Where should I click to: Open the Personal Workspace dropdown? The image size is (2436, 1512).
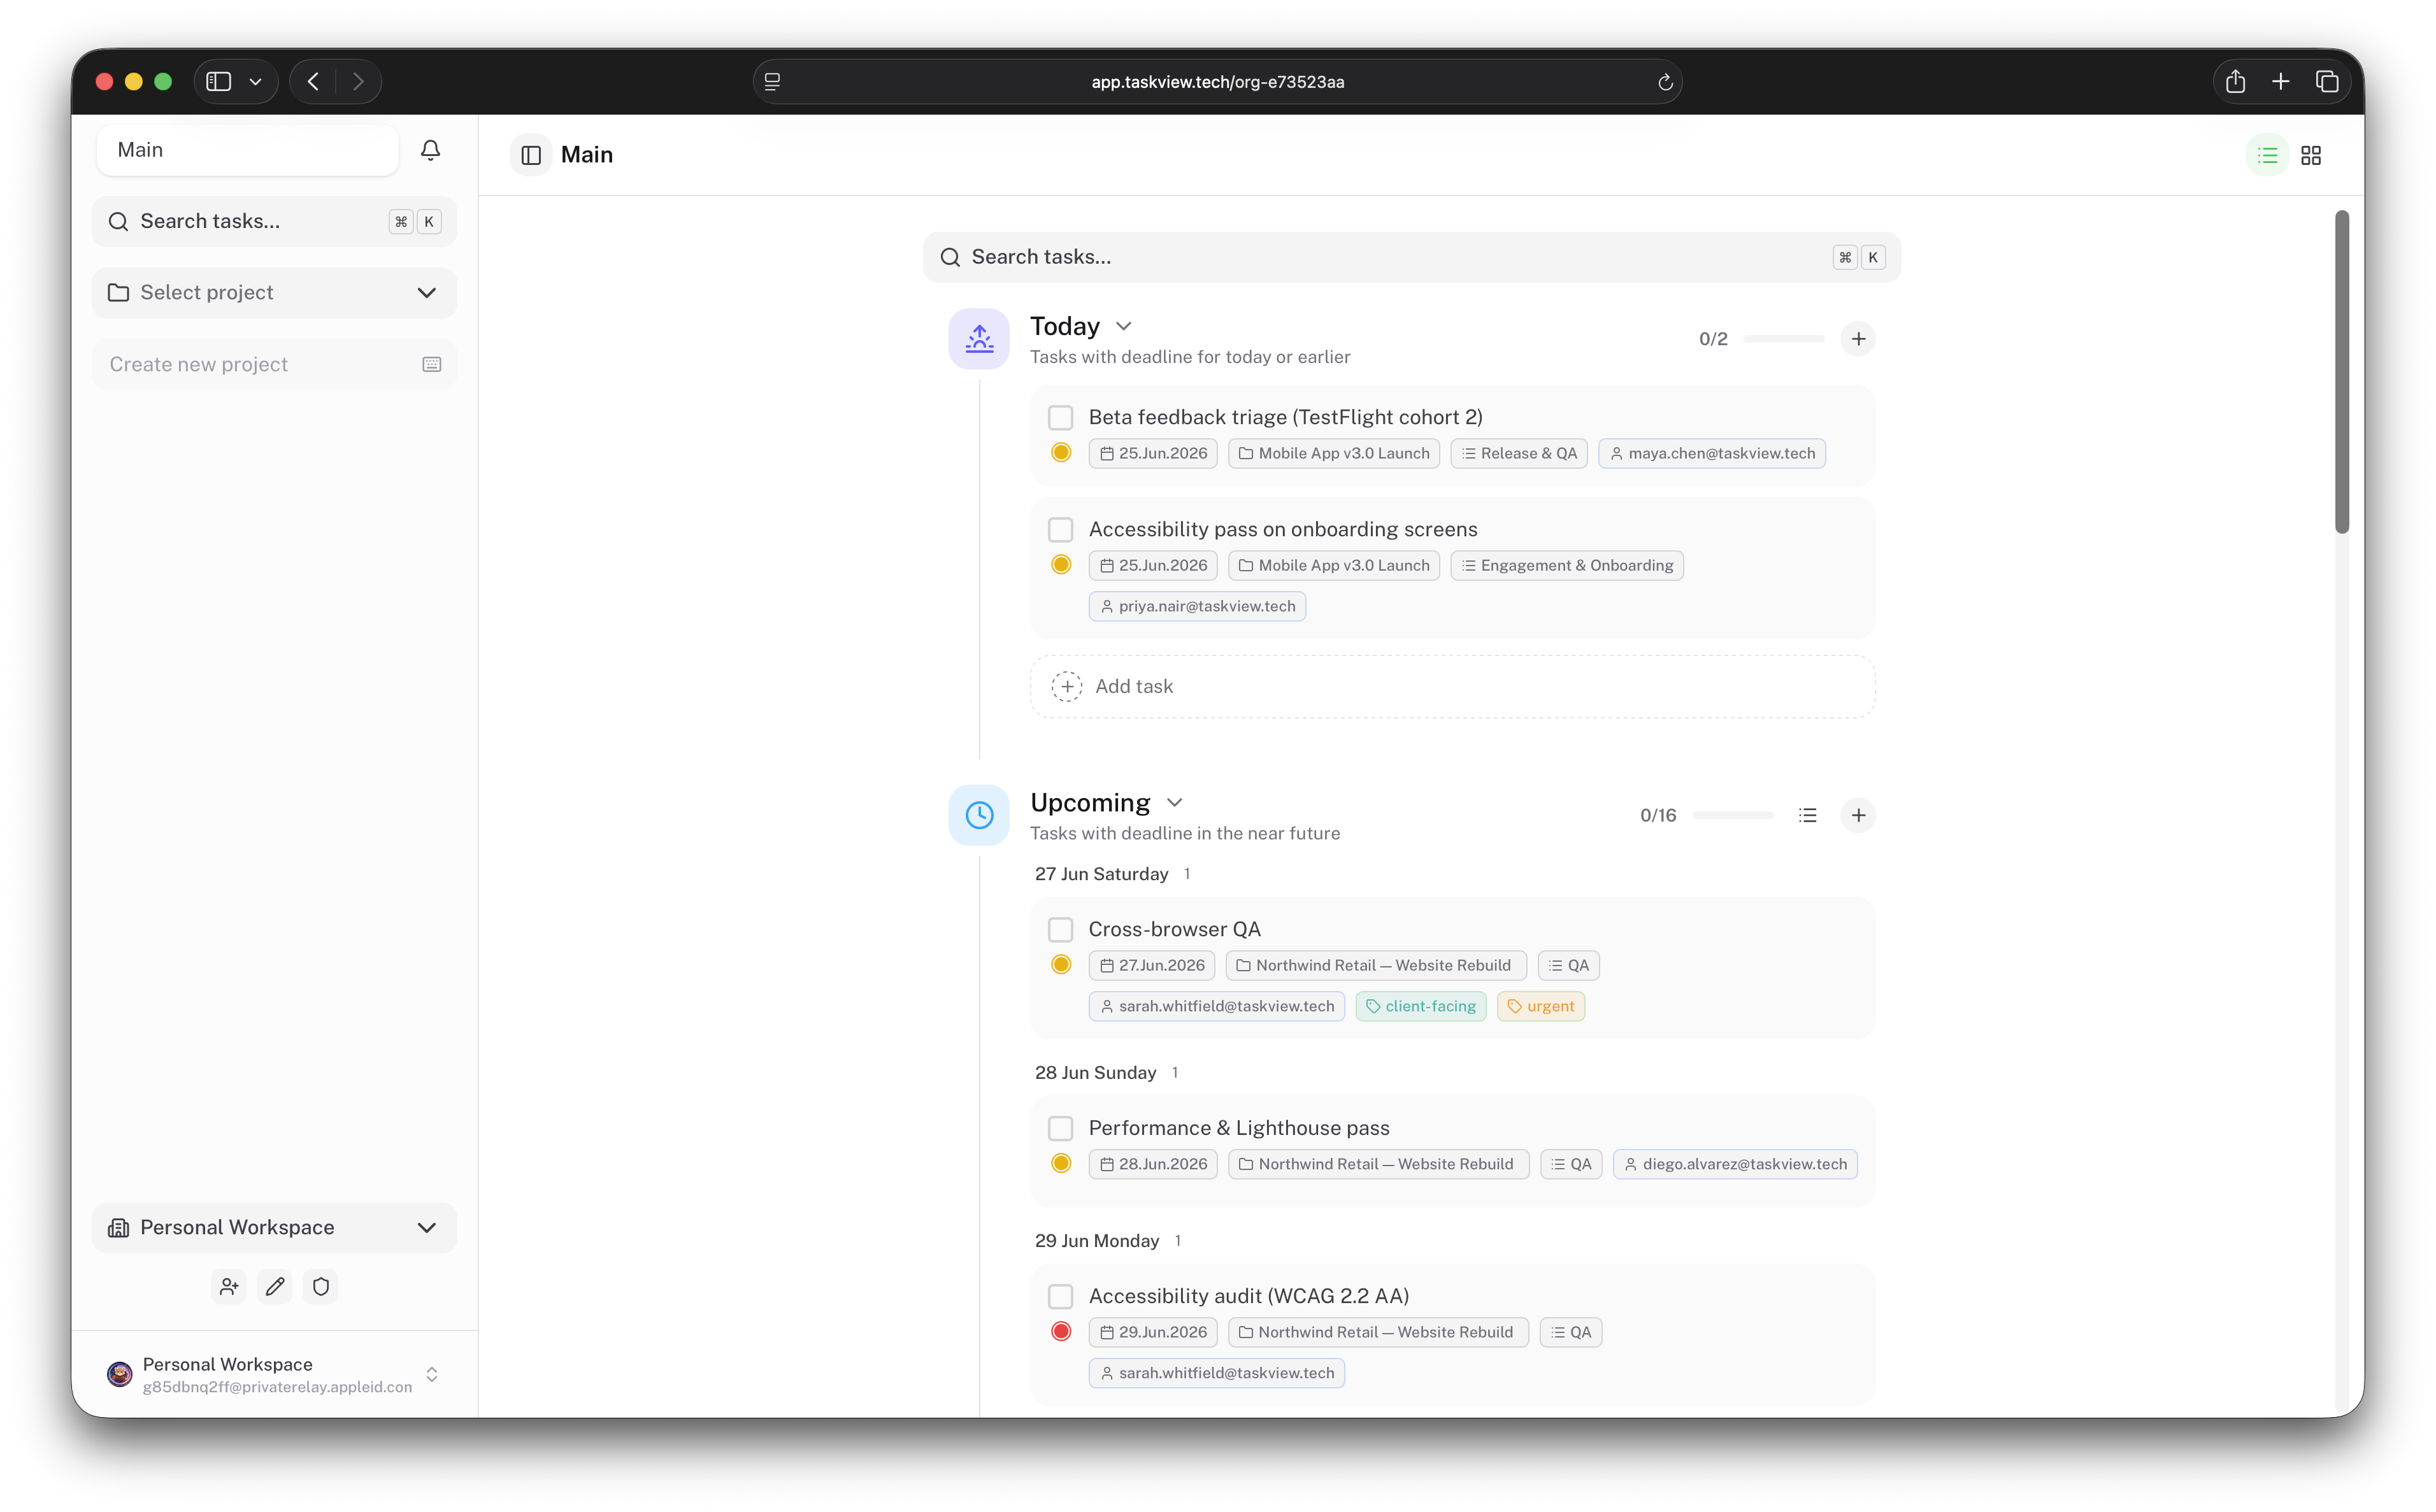coord(274,1227)
